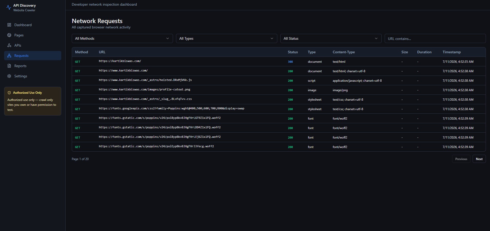
Task: Select the fonts.googleapis.com Poppins request URL
Action: click(171, 108)
